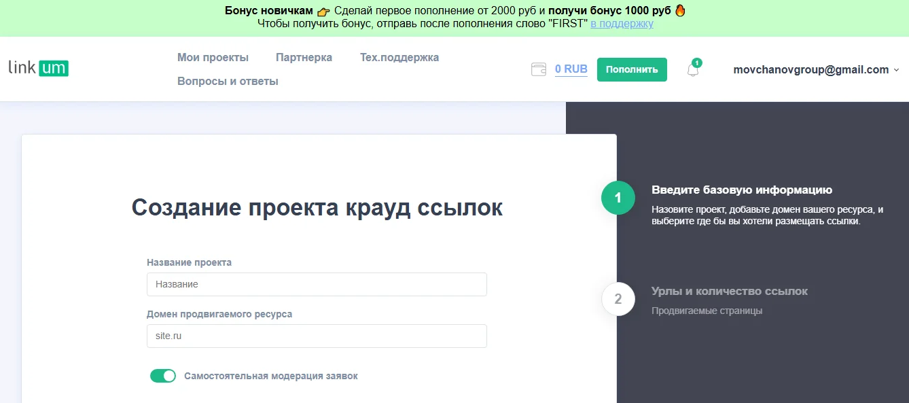Click the wallet icon beside the balance
Viewport: 909px width, 403px height.
tap(539, 69)
